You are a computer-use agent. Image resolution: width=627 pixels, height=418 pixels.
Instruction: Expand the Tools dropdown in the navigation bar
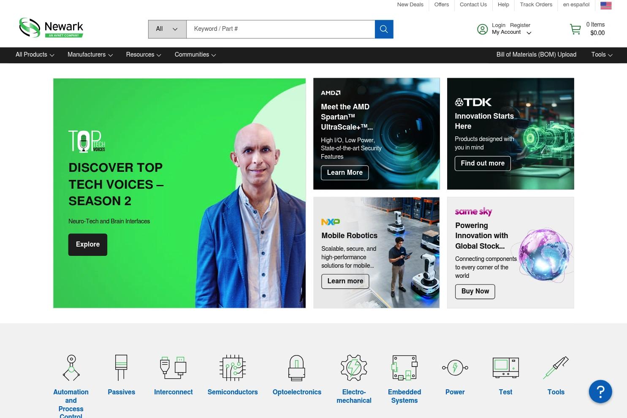(602, 55)
